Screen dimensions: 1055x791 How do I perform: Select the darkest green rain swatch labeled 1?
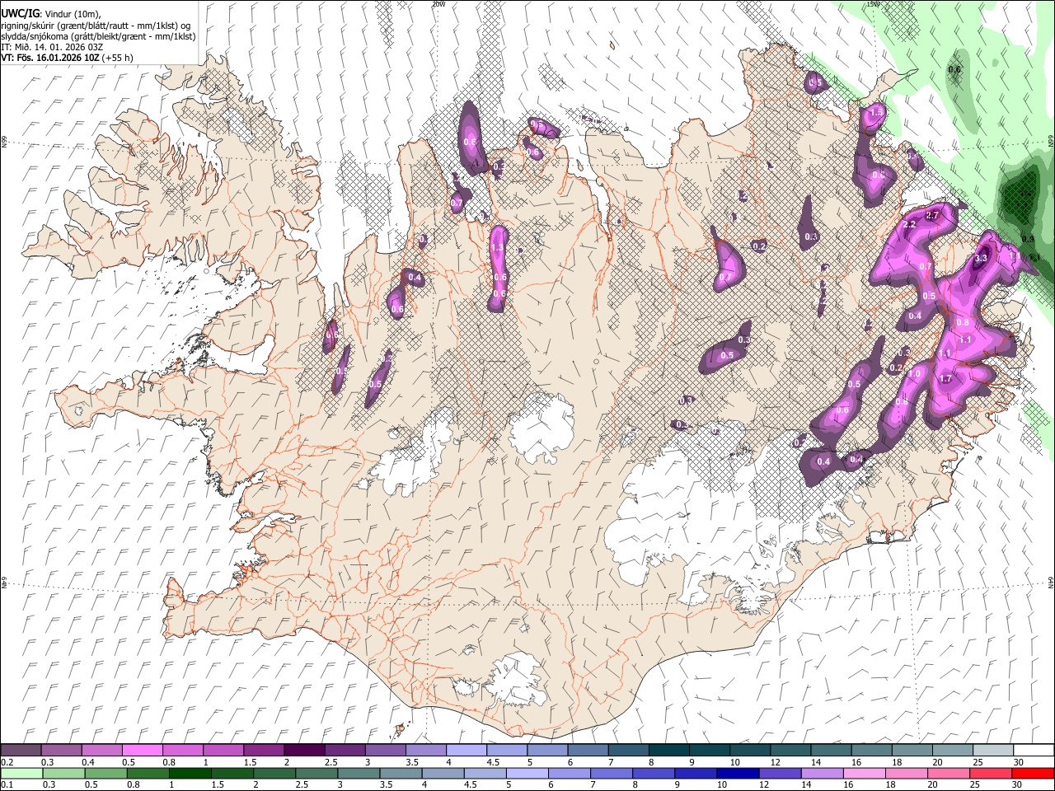click(190, 773)
